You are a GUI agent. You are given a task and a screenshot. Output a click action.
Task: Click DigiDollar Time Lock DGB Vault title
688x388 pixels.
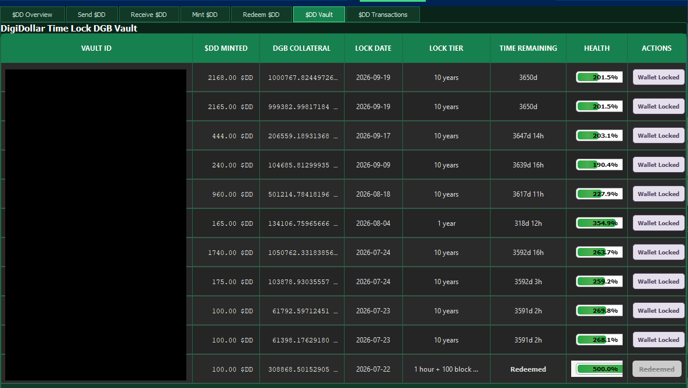(69, 28)
